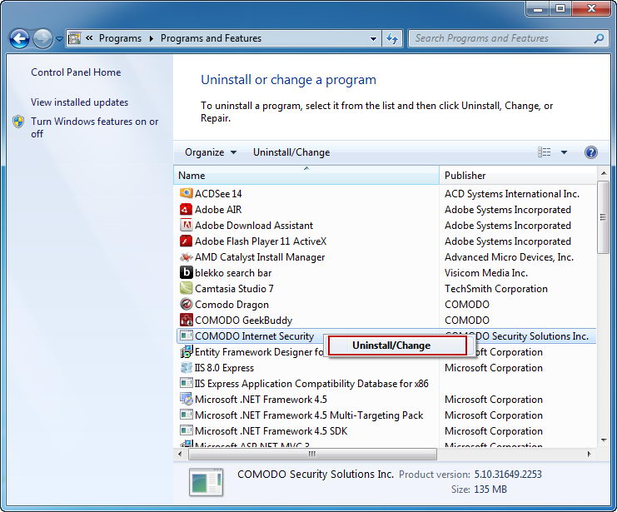Open Control Panel Home link
The image size is (617, 512).
[x=76, y=72]
